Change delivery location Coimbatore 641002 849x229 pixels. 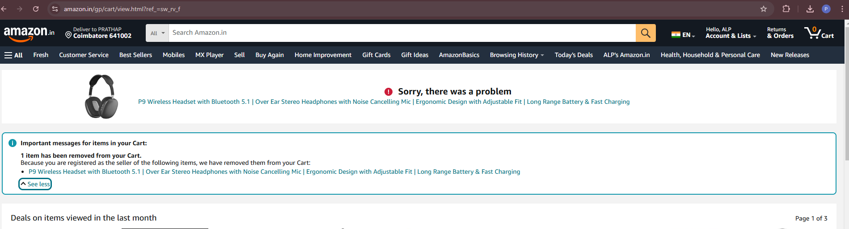[x=98, y=33]
